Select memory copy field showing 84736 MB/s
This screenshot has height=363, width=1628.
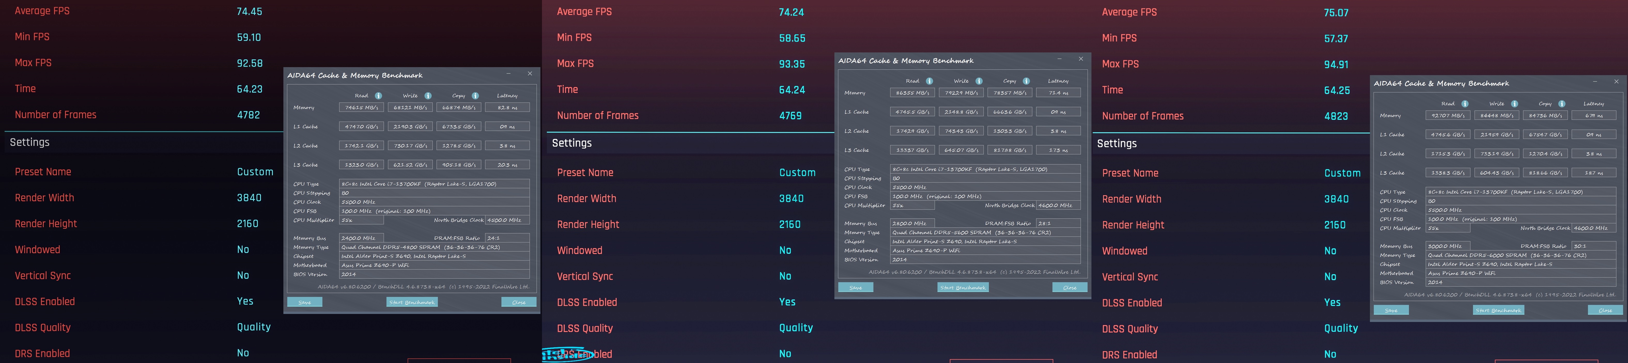pos(1546,115)
